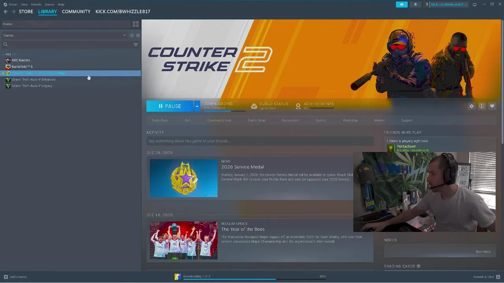Open the Support link
This screenshot has height=283, width=504.
pos(407,120)
